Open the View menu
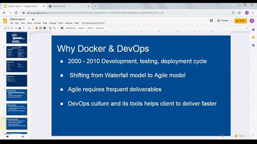This screenshot has height=144, width=257. coord(23,23)
